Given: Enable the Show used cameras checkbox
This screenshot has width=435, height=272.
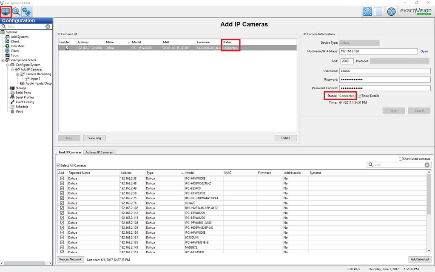Looking at the screenshot, I should (x=401, y=159).
